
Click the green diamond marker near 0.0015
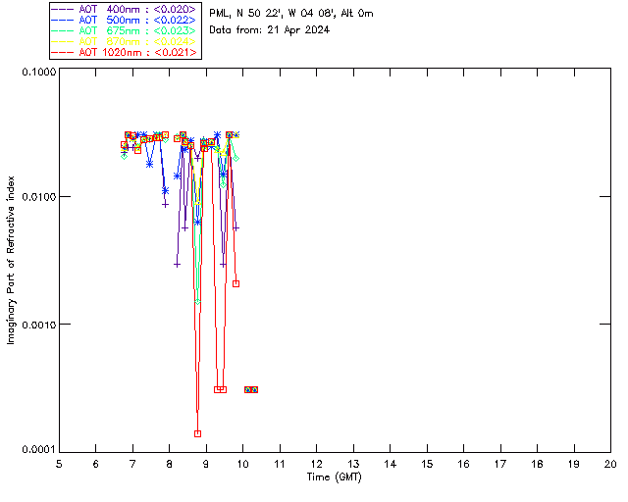197,301
